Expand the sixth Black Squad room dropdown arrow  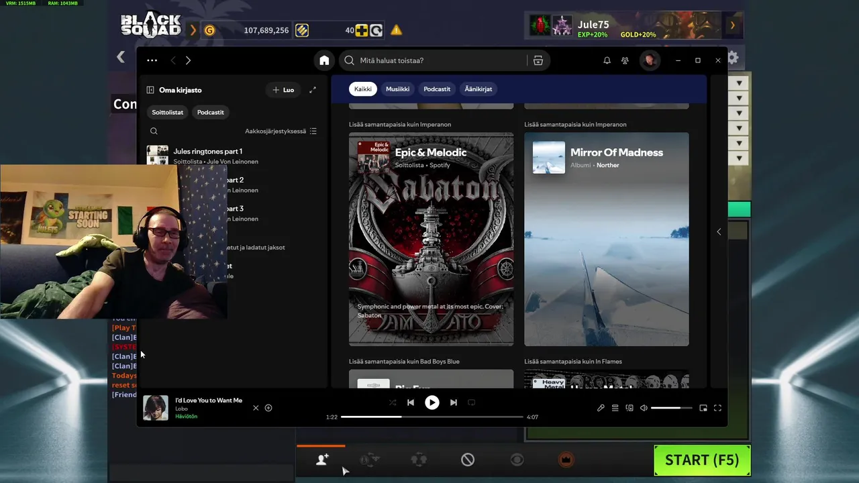click(x=739, y=158)
